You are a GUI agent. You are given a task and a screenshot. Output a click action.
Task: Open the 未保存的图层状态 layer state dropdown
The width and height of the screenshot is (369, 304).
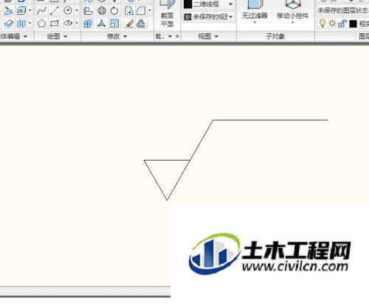(x=343, y=10)
